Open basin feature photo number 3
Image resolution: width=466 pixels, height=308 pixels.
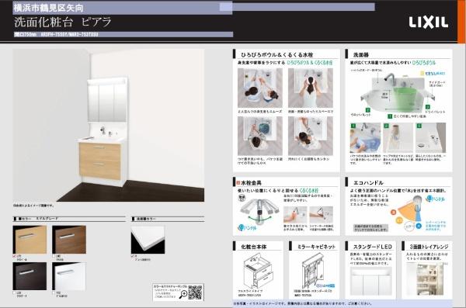tap(430, 138)
